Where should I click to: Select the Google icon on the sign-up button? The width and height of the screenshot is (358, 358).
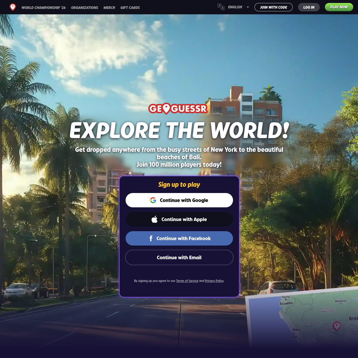(153, 200)
